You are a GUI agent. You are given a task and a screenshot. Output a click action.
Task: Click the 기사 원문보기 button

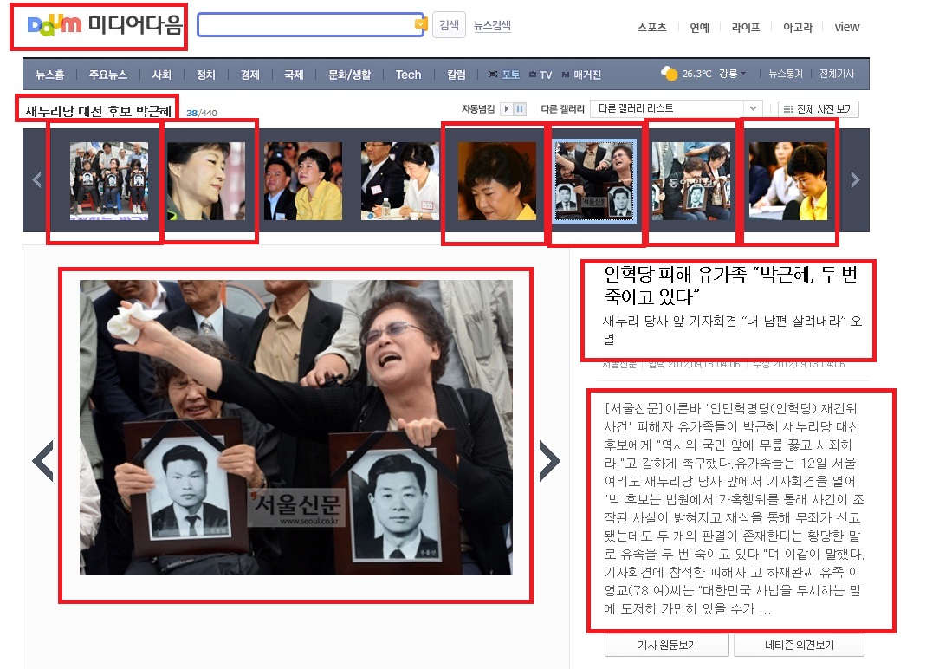pos(667,645)
